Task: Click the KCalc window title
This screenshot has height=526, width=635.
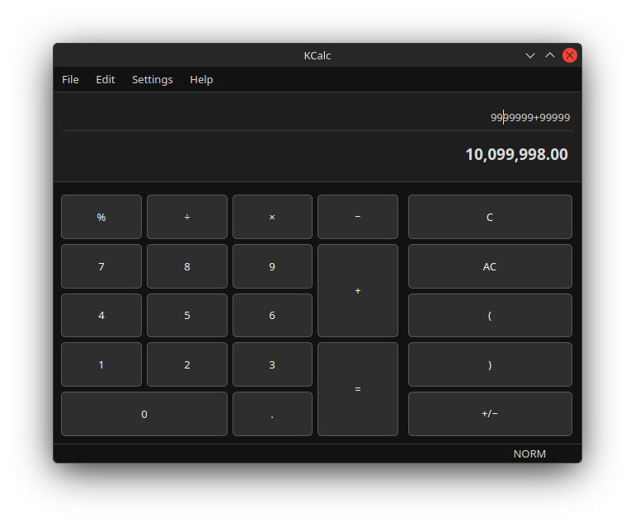Action: (x=317, y=55)
